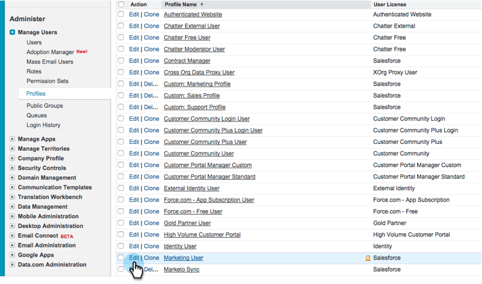Expand the Data Management section

click(x=12, y=206)
